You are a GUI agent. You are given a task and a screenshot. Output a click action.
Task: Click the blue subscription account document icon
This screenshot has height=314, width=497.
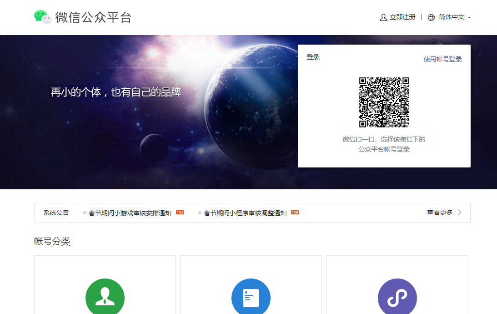(x=251, y=297)
